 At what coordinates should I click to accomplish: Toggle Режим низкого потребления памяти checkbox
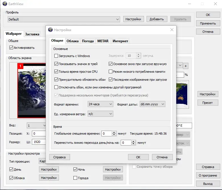[110, 72]
